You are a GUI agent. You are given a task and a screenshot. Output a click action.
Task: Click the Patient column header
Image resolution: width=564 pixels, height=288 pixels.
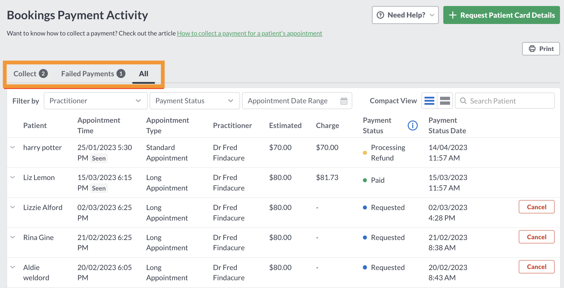(x=35, y=125)
